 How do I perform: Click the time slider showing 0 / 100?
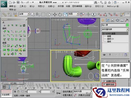point(13,83)
